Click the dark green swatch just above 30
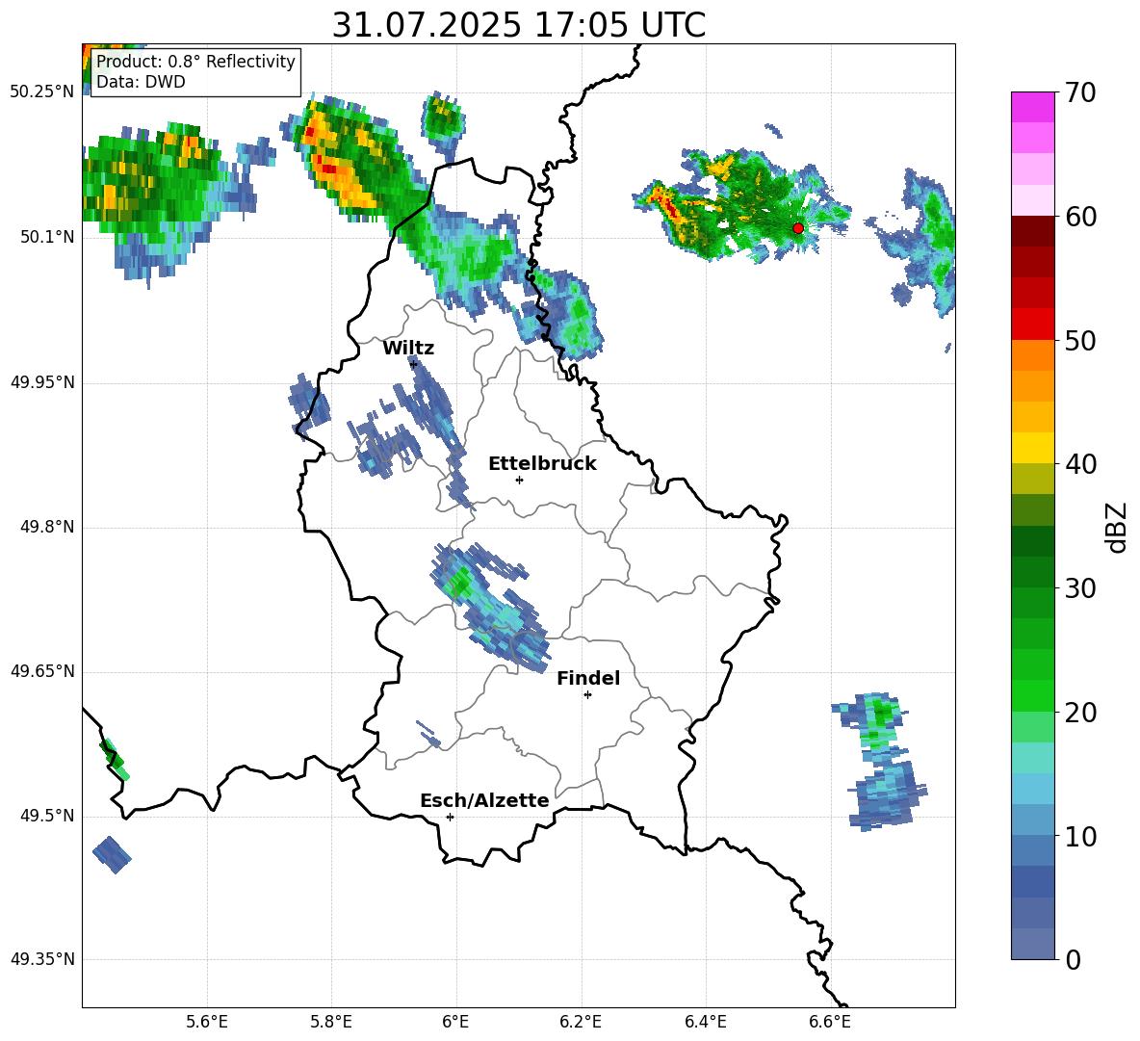The height and width of the screenshot is (1041, 1140). point(1032,571)
